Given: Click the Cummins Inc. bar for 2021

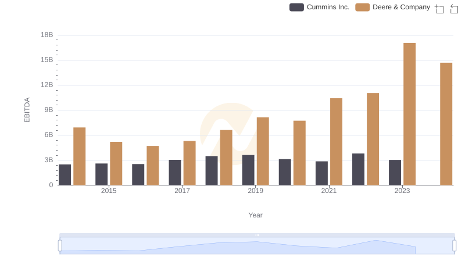Looking at the screenshot, I should point(321,173).
